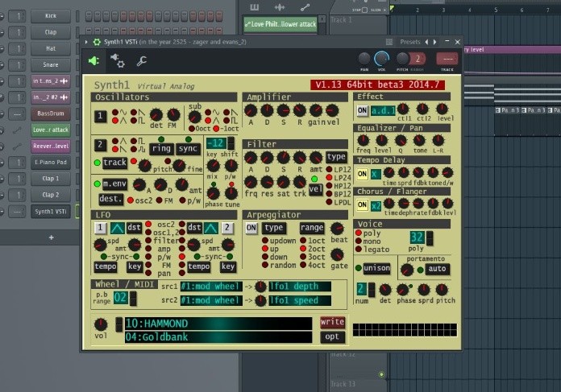The height and width of the screenshot is (392, 561).
Task: Toggle the green speaker icon in plugin toolbar
Action: pos(93,60)
